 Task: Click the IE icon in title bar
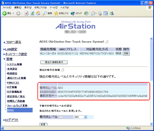(2, 3)
